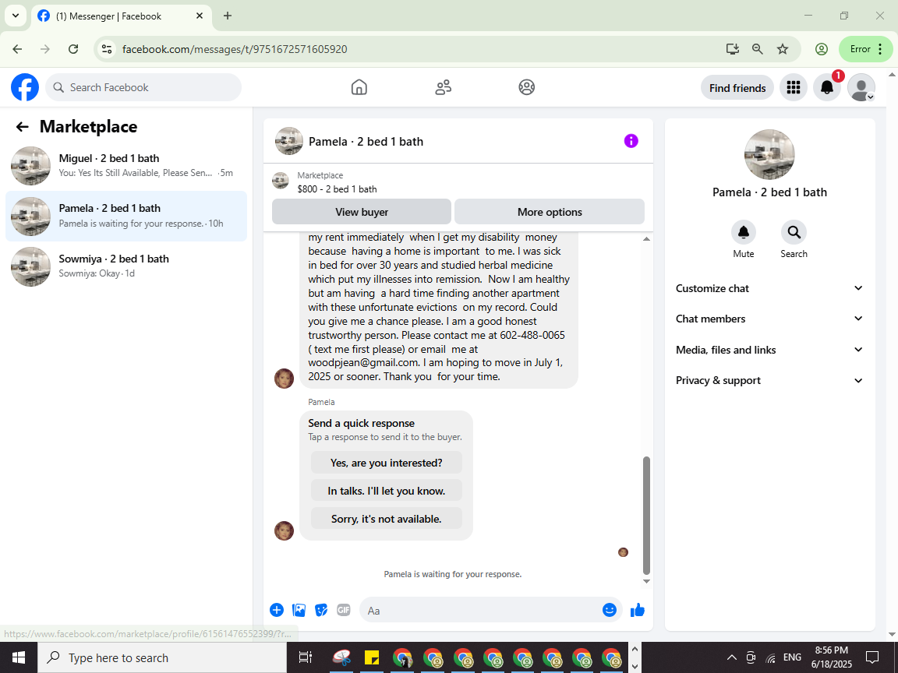Open Sowmiya 2 bed 1 bath conversation
898x673 pixels.
pyautogui.click(x=126, y=266)
